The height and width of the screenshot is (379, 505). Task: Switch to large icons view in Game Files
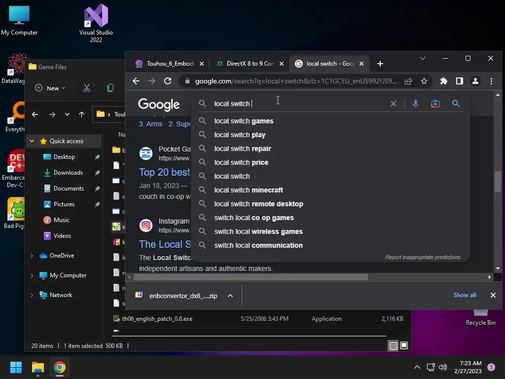404,346
